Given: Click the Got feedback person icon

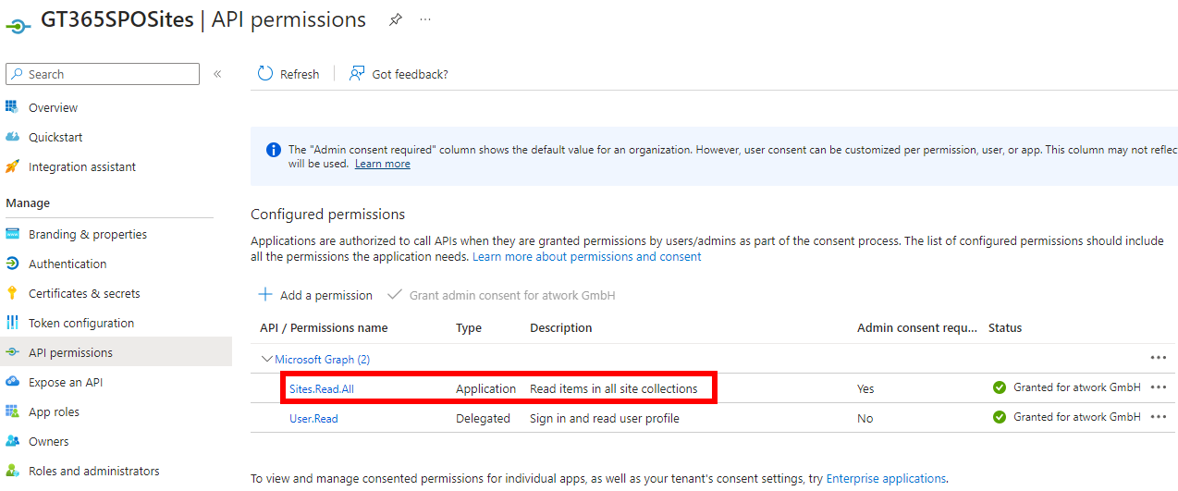Looking at the screenshot, I should 357,74.
